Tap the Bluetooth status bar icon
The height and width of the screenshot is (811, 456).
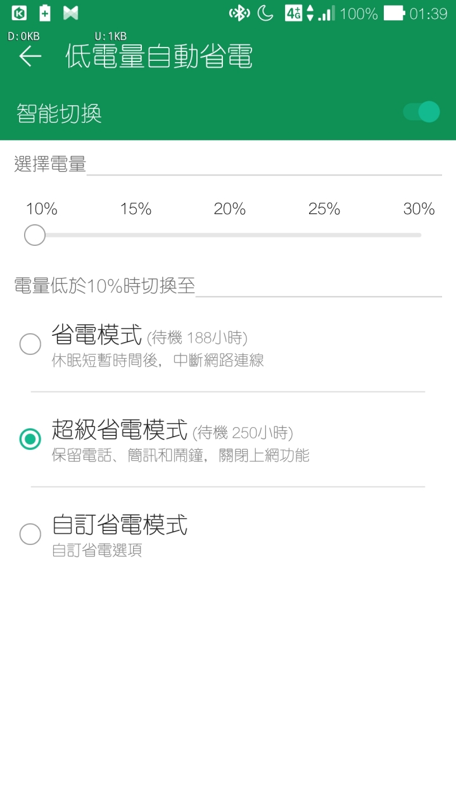[239, 13]
